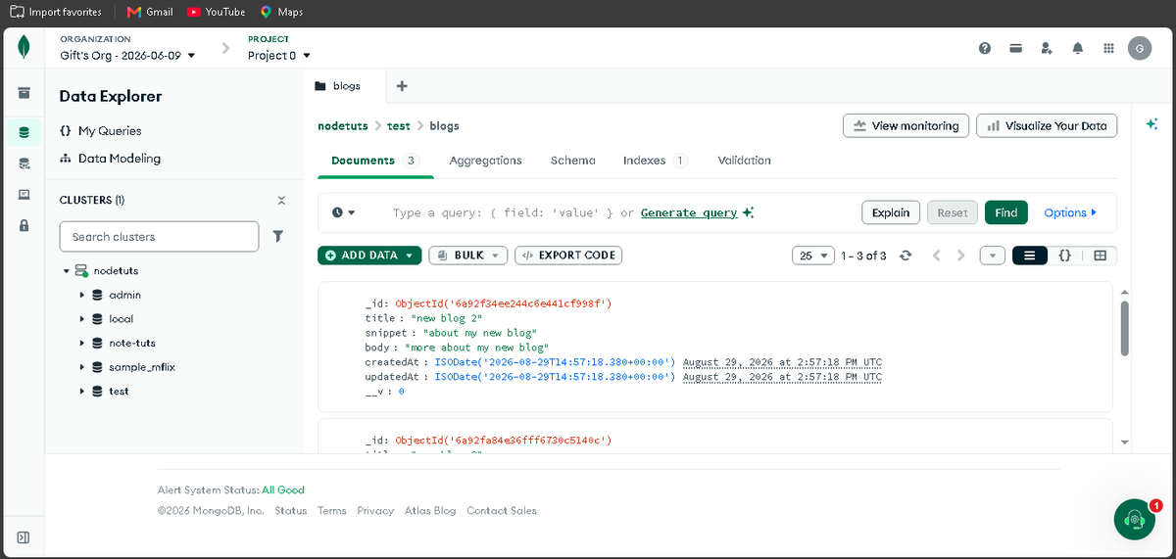Open the billing card icon
Image resolution: width=1176 pixels, height=559 pixels.
click(1016, 48)
